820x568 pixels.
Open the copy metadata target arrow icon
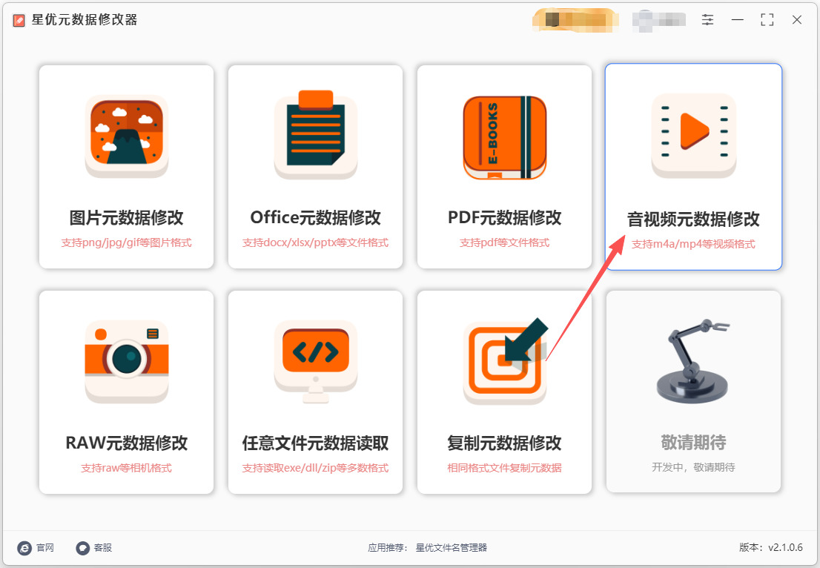(505, 361)
